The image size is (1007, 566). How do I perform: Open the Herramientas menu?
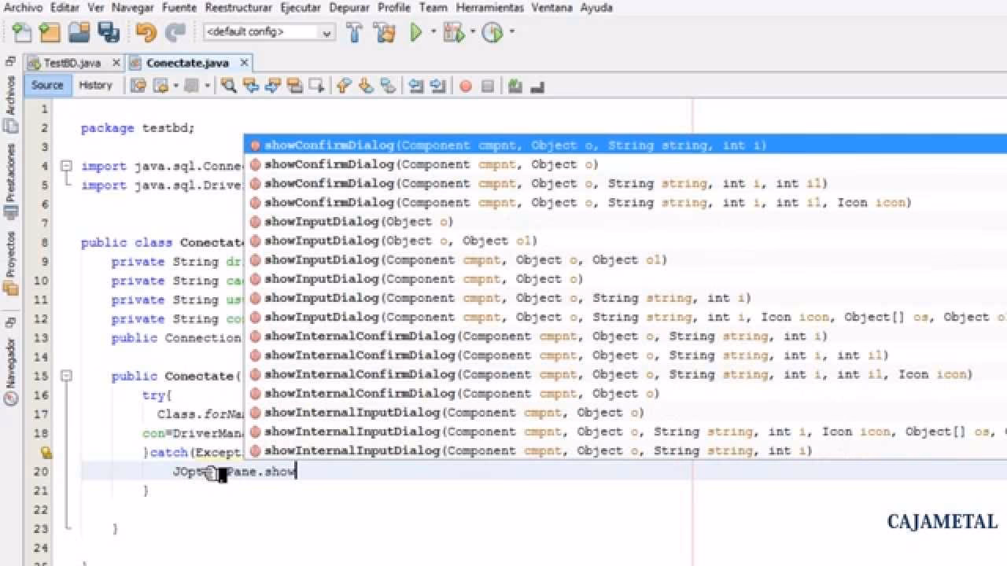coord(489,7)
